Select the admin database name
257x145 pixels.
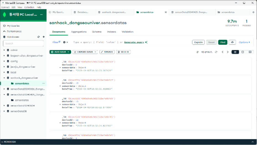(x=14, y=50)
